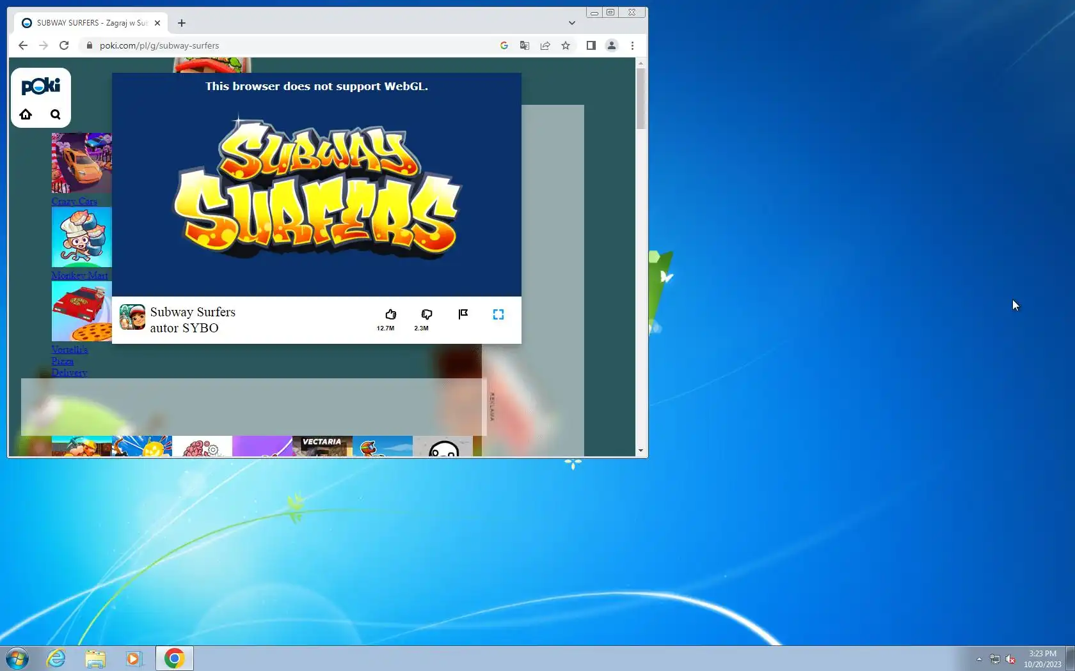The width and height of the screenshot is (1075, 671).
Task: Click the Vortelli's Pizza game thumbnail
Action: pos(82,311)
